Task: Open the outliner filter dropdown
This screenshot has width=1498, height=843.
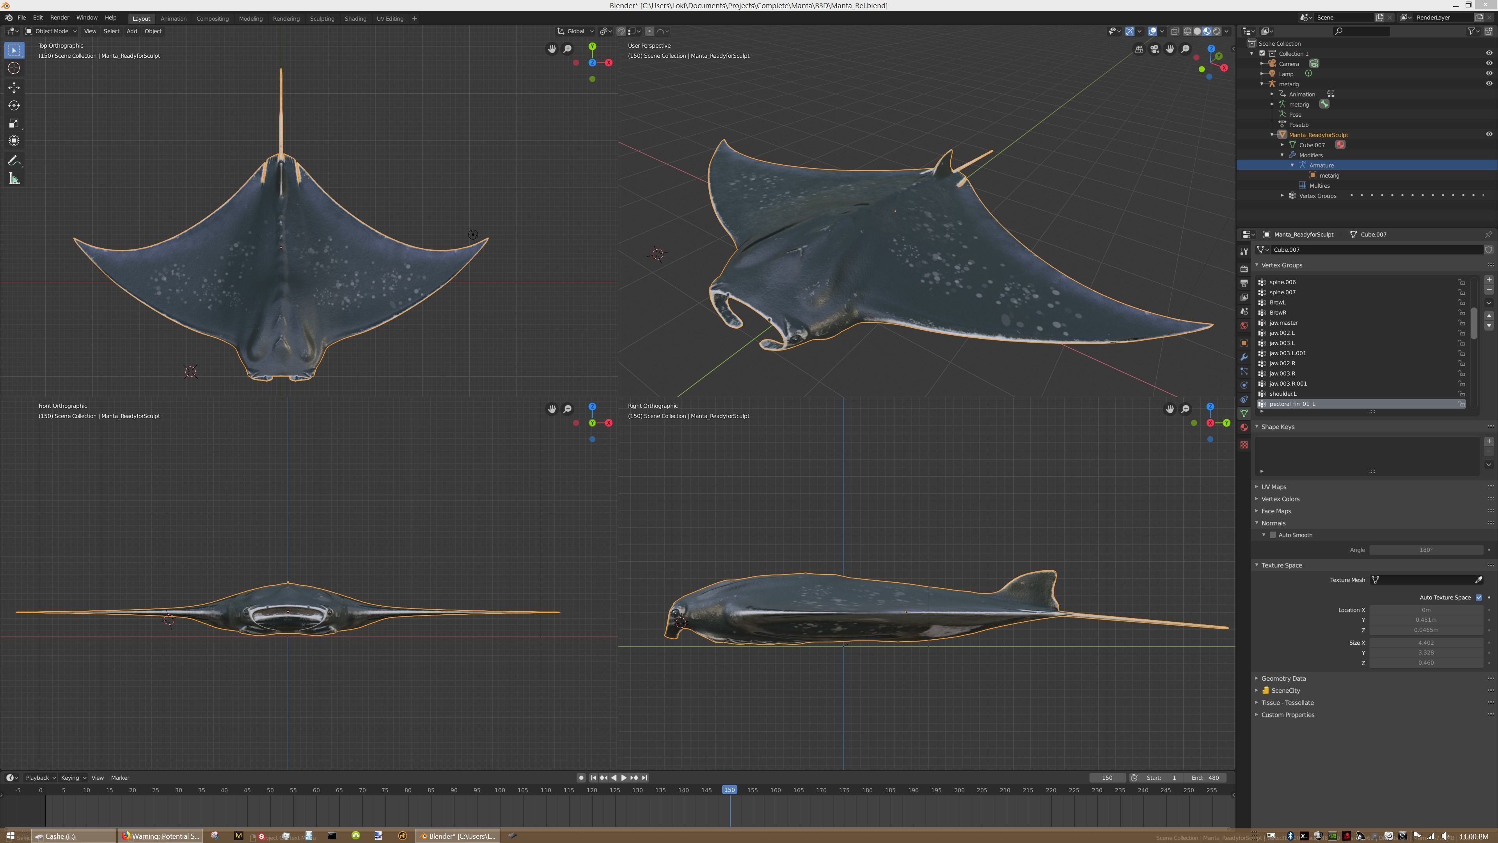Action: (x=1473, y=31)
